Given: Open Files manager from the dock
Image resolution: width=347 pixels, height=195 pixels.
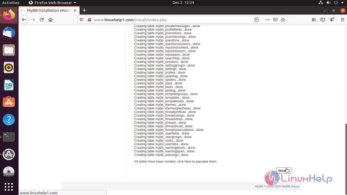Looking at the screenshot, I should pos(9,50).
